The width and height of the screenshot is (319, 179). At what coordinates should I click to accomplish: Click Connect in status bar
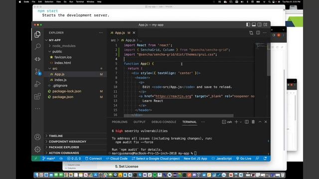(93, 159)
